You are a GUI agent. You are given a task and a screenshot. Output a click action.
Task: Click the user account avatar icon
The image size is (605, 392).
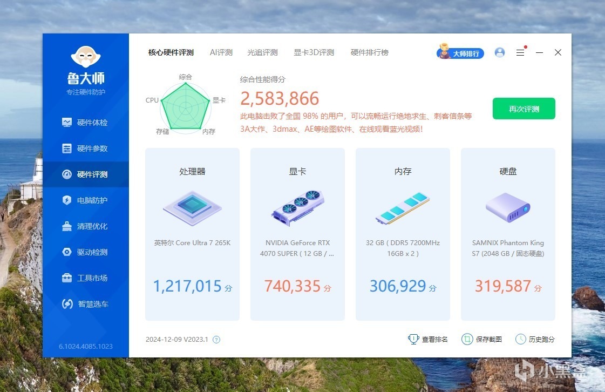point(500,52)
